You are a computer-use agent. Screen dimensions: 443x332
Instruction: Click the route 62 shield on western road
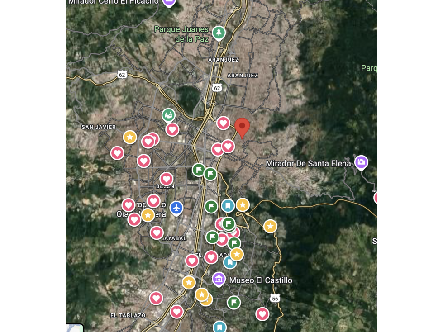(122, 75)
